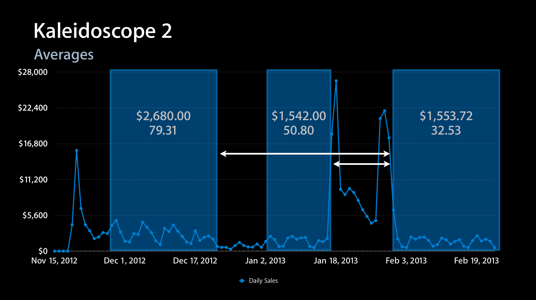
Task: Click the 50.80 average value
Action: pos(299,130)
